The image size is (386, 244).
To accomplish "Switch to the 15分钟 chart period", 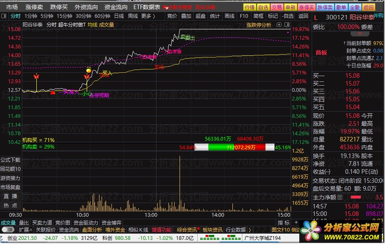I will 64,16.
